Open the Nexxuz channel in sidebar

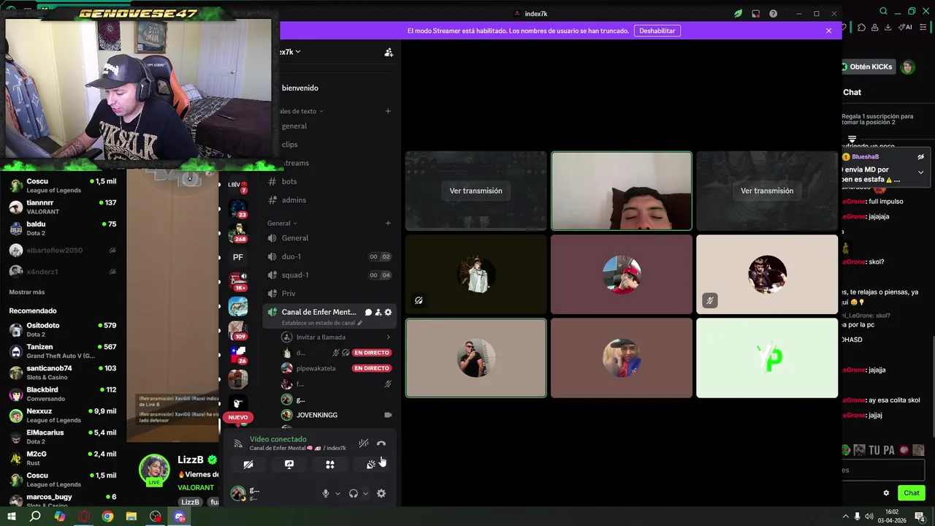point(63,416)
